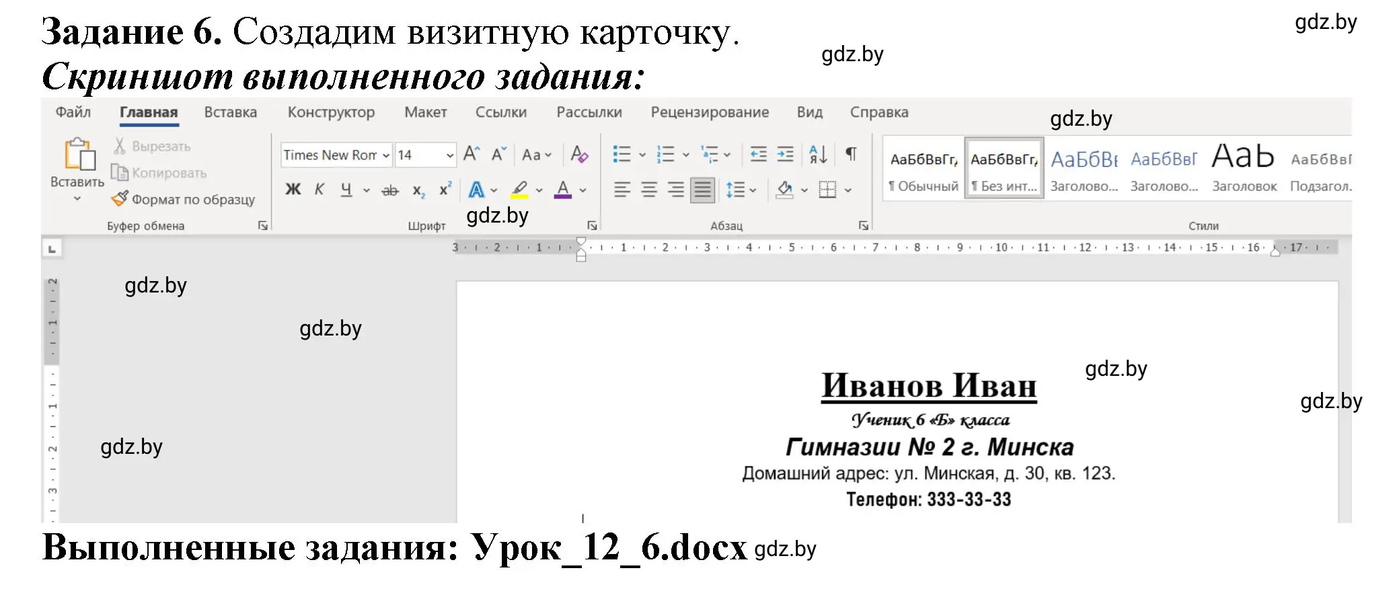Click the first-line indent marker on ruler
The image size is (1389, 591).
tap(581, 242)
